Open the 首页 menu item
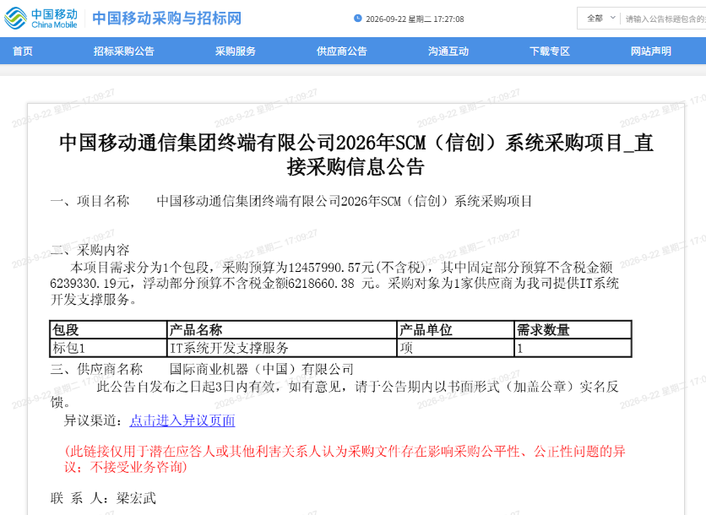Viewport: 706px width, 515px height. coord(23,51)
